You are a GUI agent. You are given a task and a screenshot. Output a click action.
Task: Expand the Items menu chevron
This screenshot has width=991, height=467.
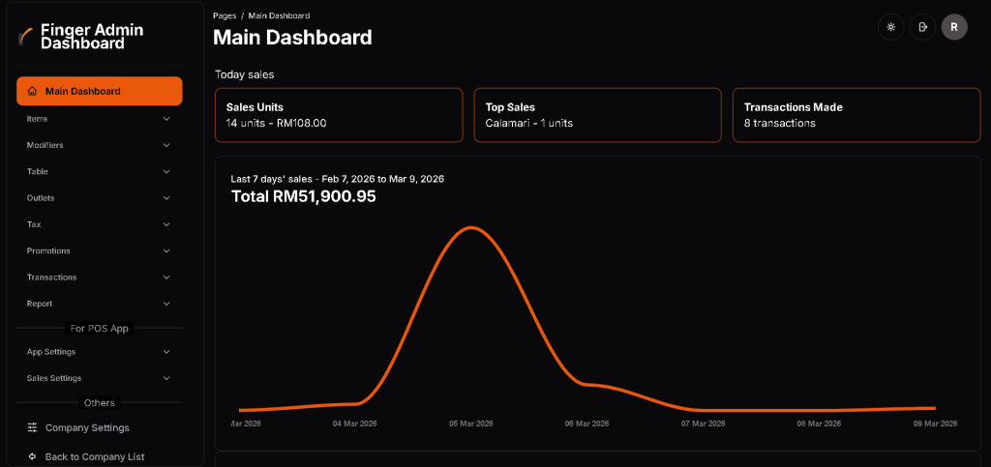pyautogui.click(x=166, y=119)
